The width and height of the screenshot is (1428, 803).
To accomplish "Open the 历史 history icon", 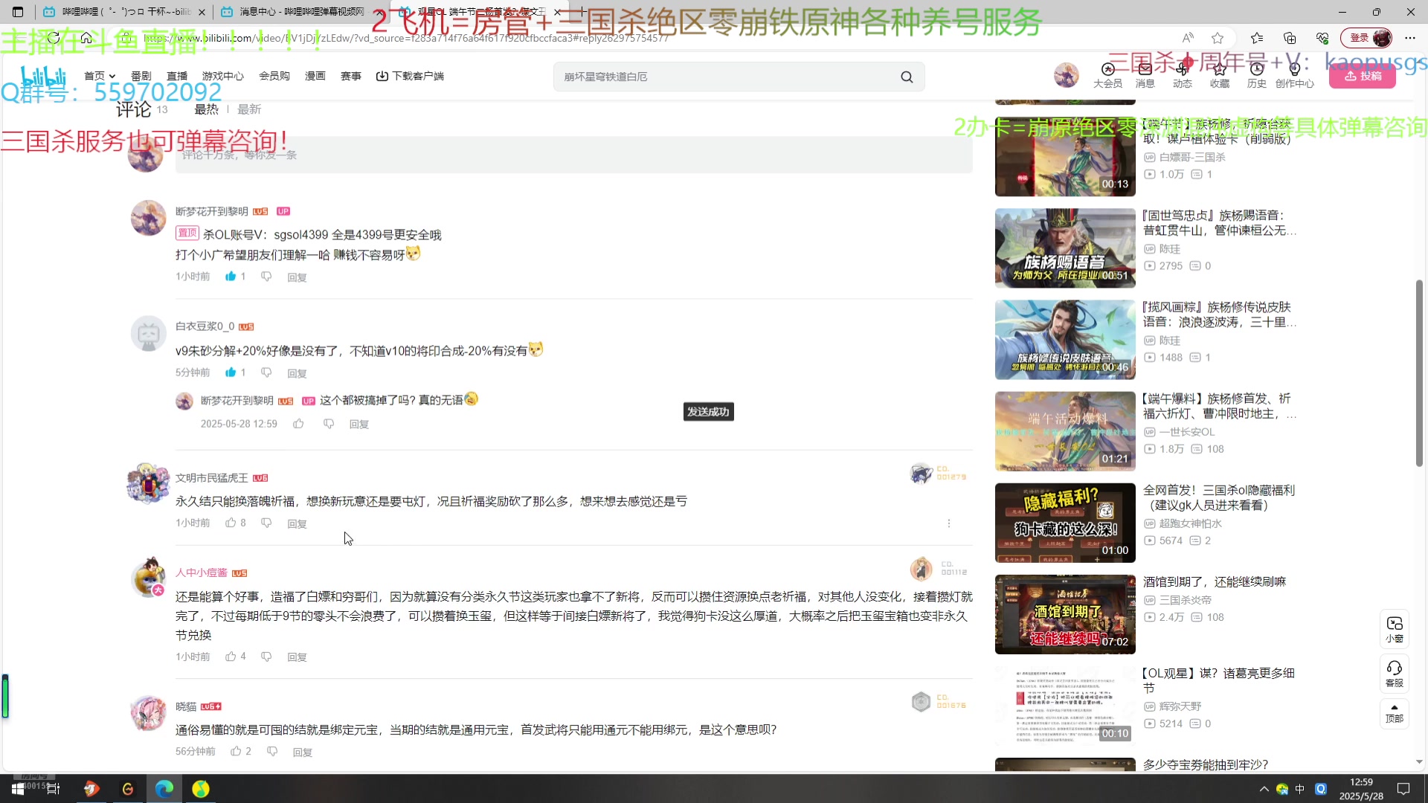I will [x=1257, y=75].
